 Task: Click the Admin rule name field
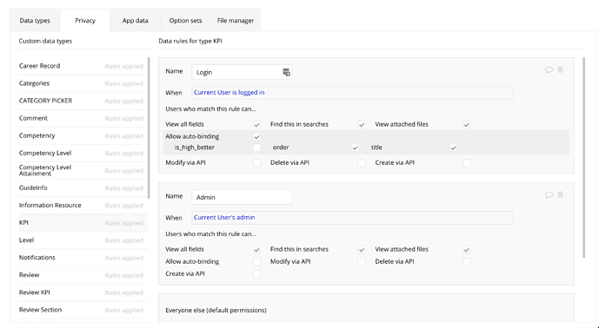[242, 197]
